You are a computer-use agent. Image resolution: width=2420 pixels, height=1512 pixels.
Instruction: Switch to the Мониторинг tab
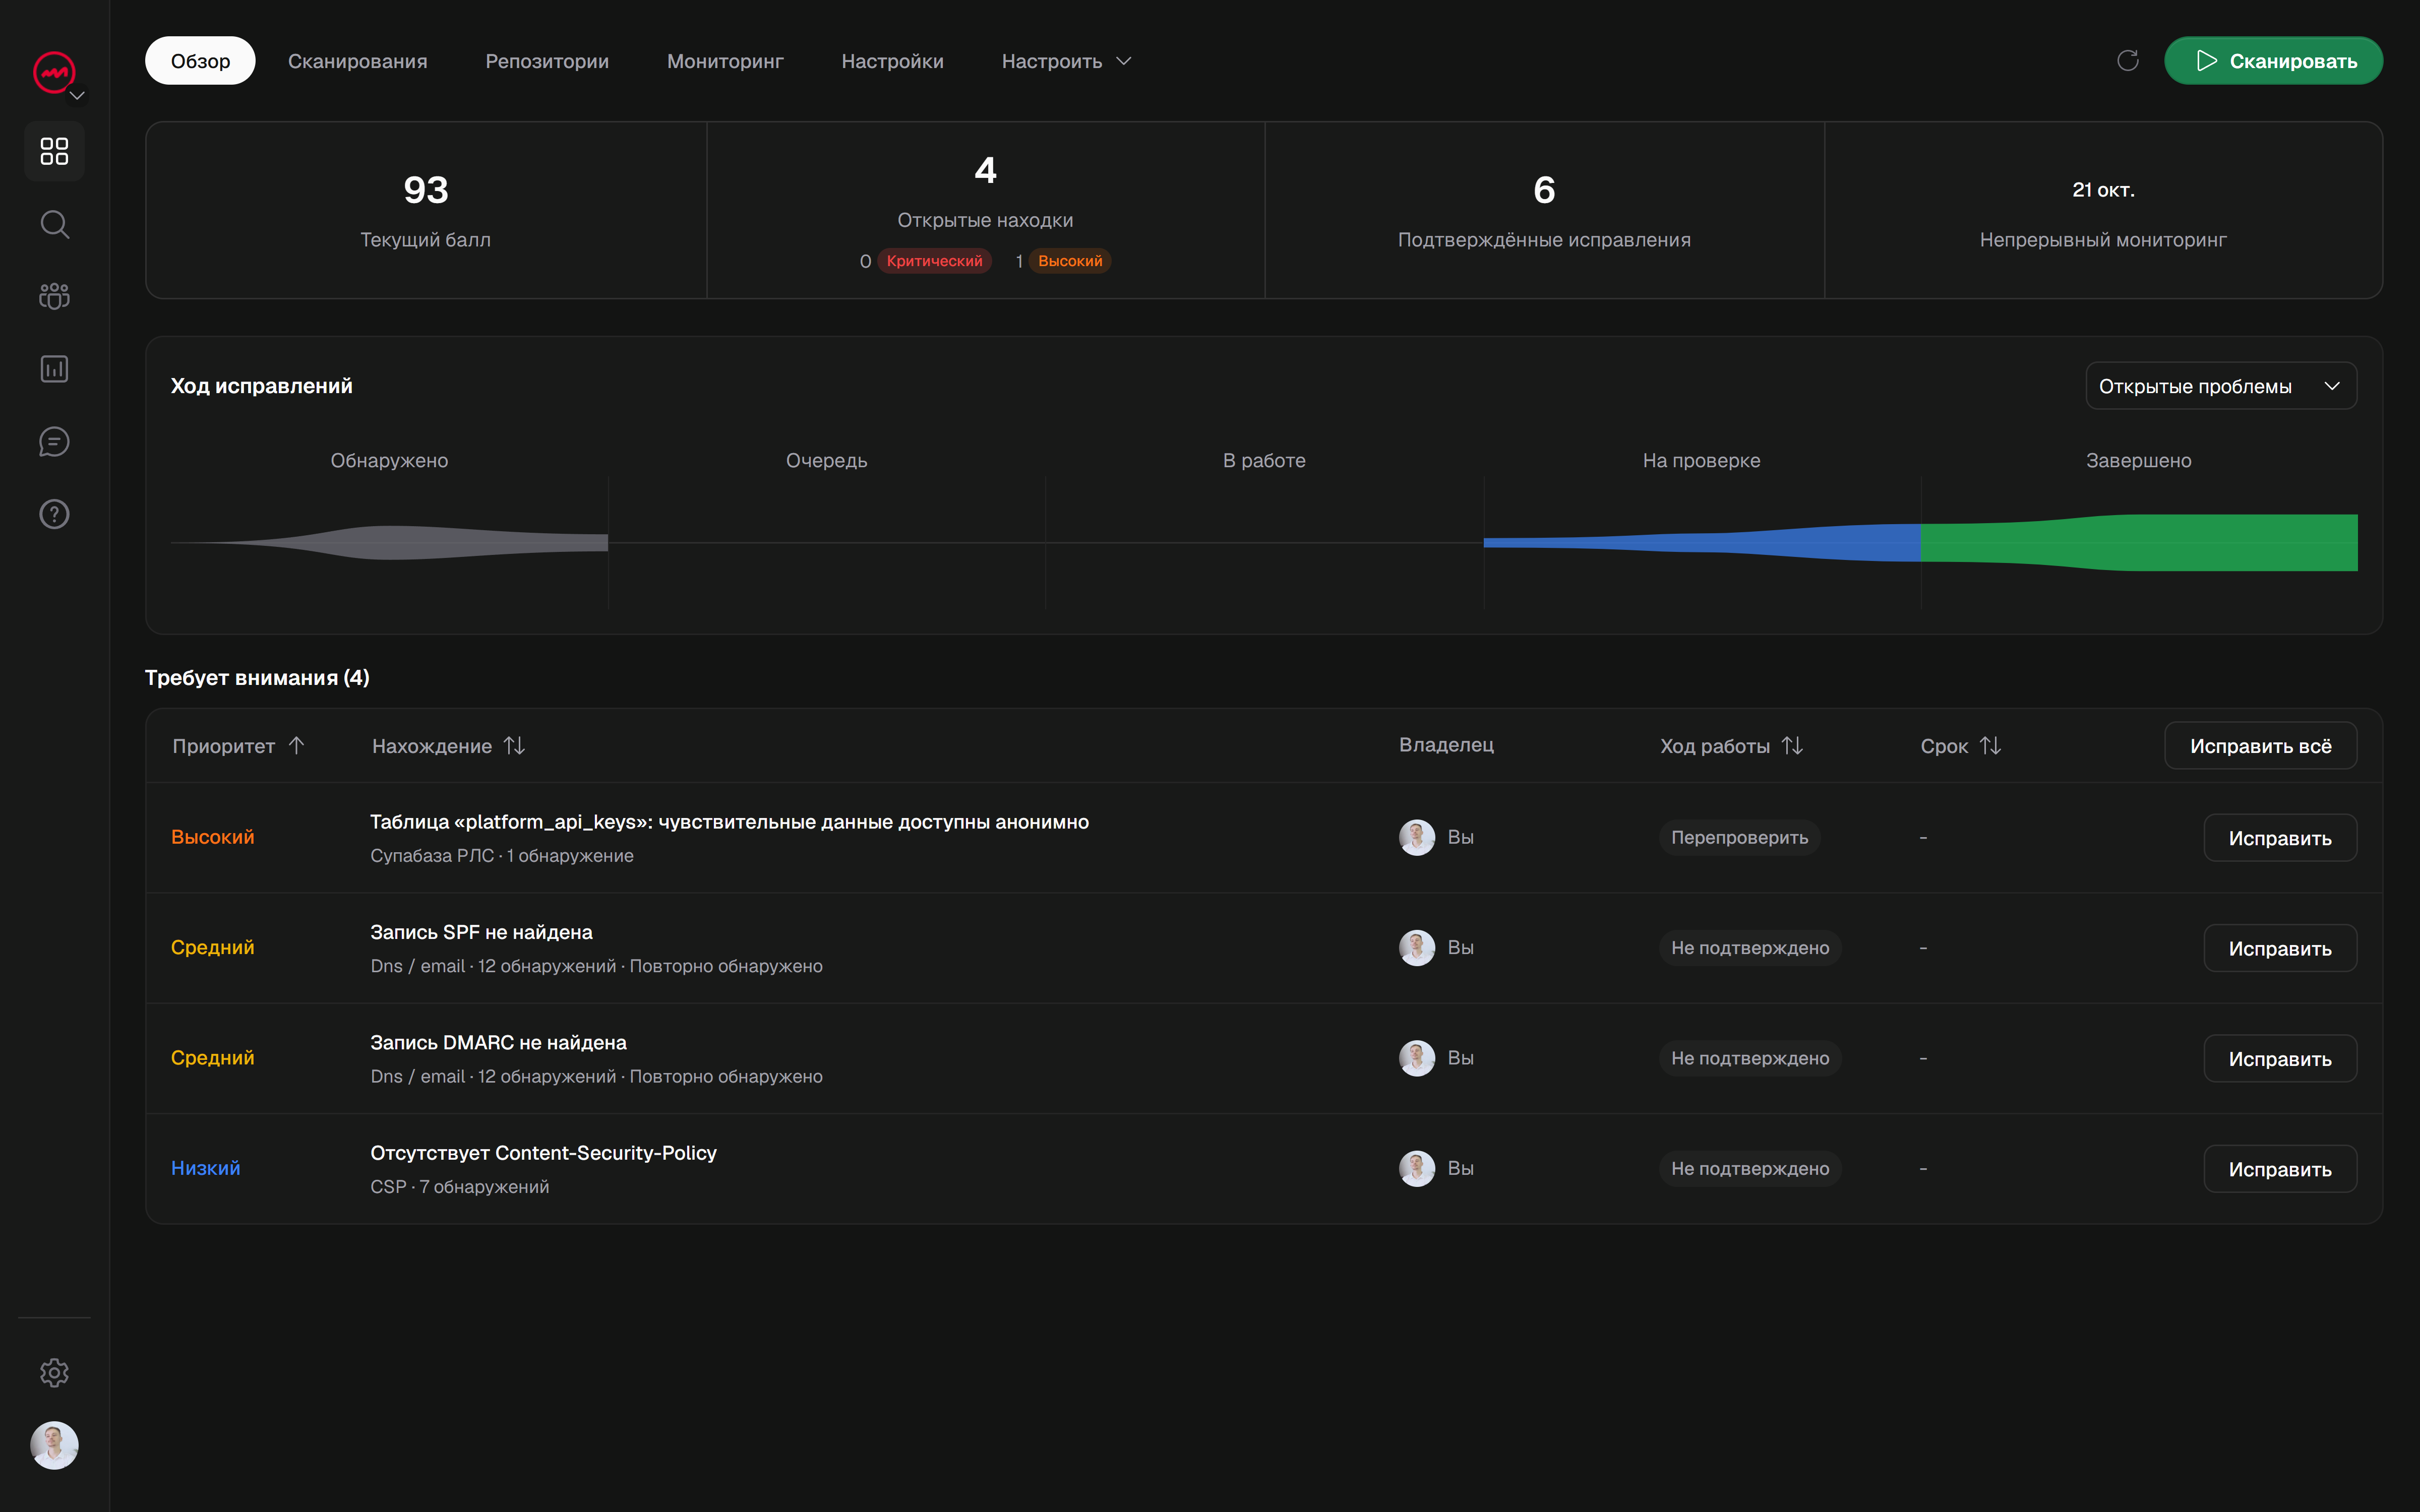point(725,61)
